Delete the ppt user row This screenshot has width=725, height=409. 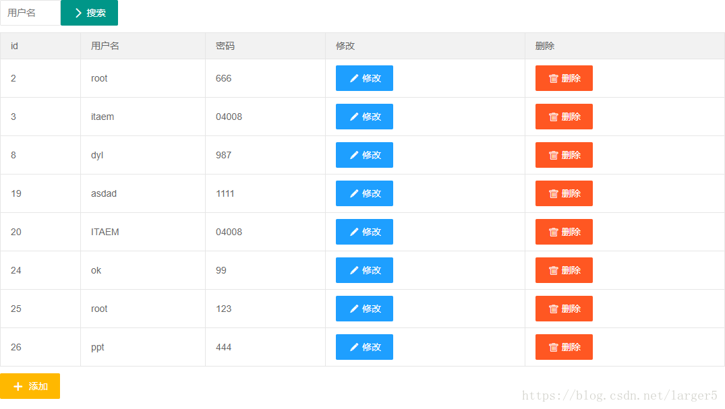click(564, 346)
